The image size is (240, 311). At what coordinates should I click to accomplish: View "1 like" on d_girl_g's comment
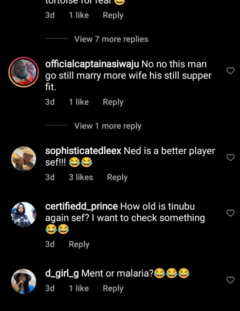pos(79,288)
